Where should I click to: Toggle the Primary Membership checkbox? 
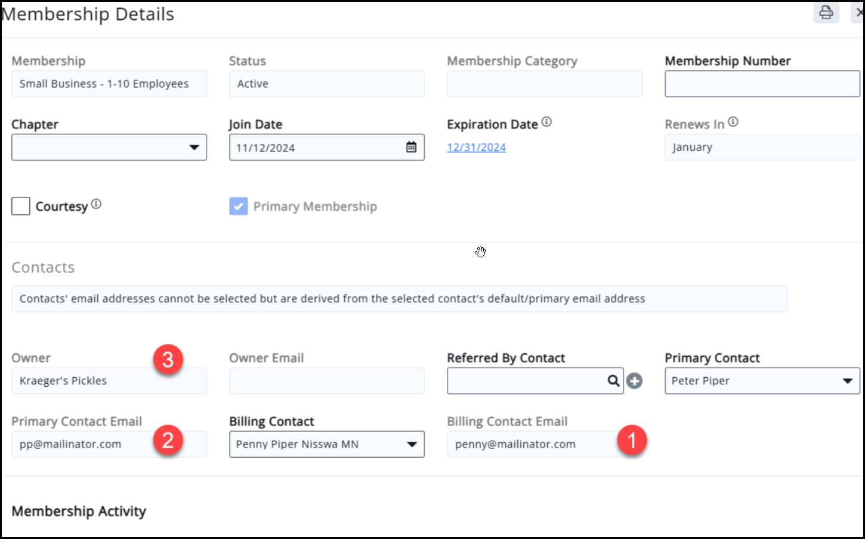(239, 207)
